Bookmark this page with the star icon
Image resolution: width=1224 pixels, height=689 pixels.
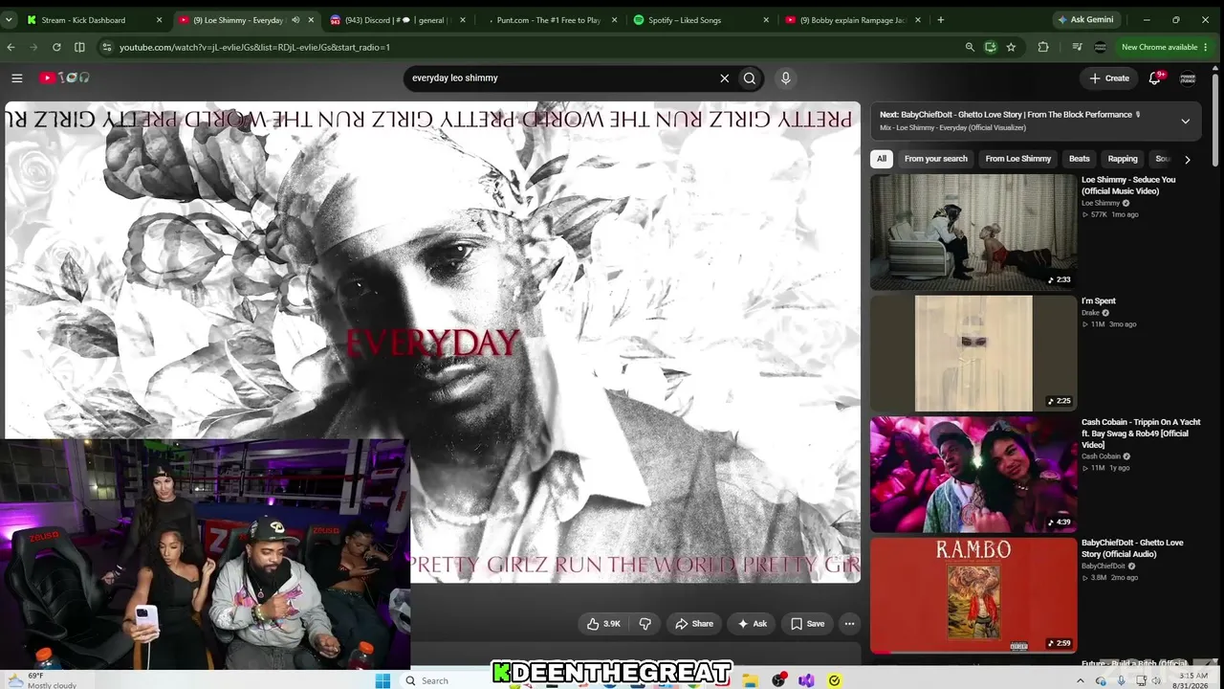(1011, 47)
